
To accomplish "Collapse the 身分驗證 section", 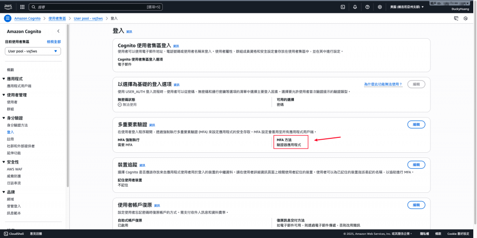I will (x=4, y=118).
